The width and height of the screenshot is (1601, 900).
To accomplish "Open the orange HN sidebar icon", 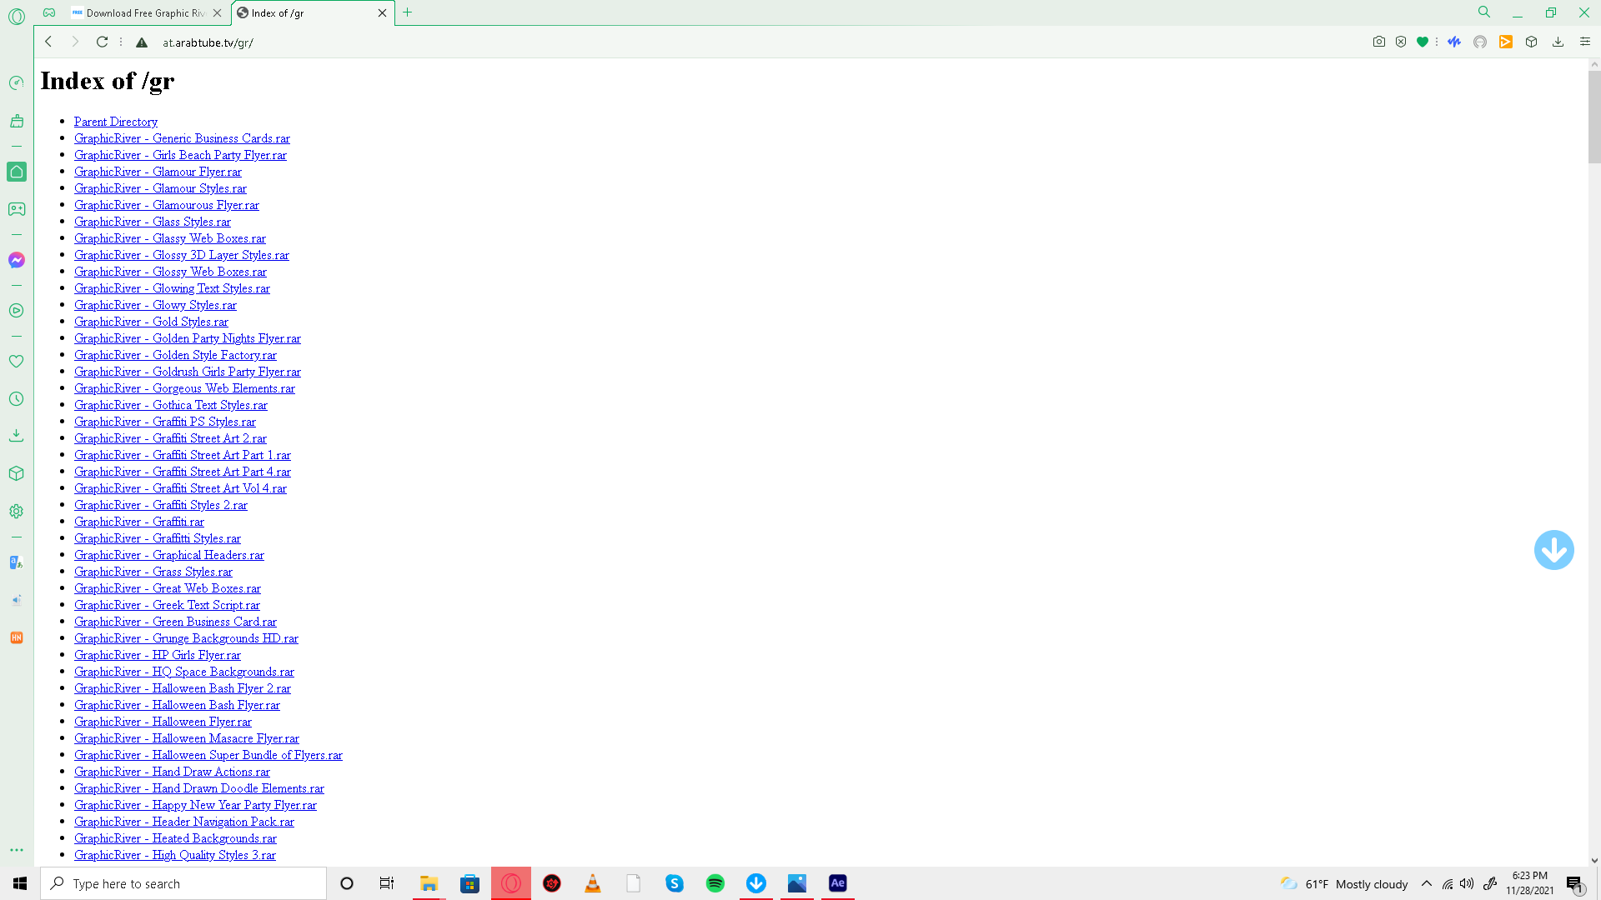I will (17, 637).
